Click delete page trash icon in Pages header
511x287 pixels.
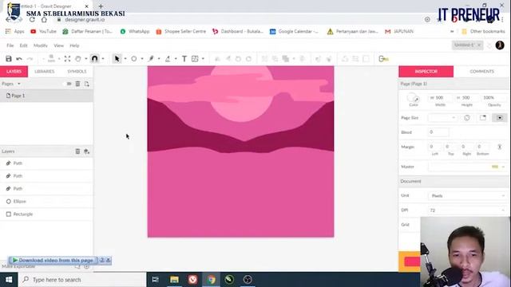point(77,84)
